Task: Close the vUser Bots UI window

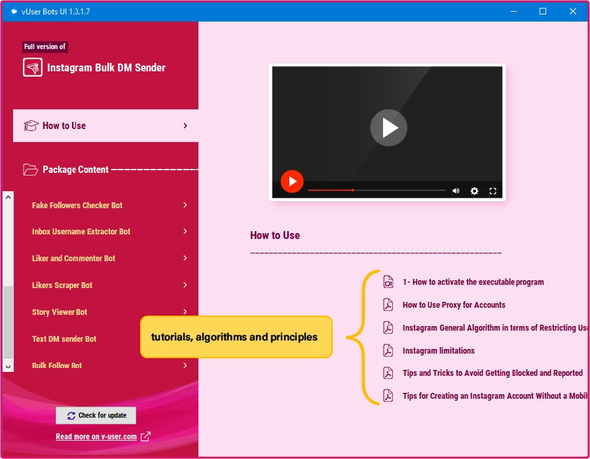Action: (573, 11)
